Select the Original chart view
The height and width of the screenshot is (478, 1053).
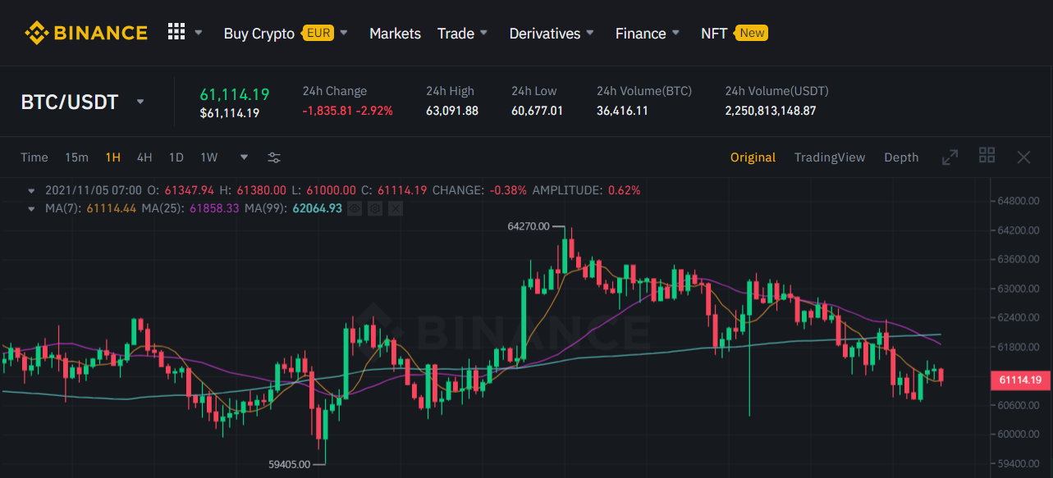pos(753,157)
